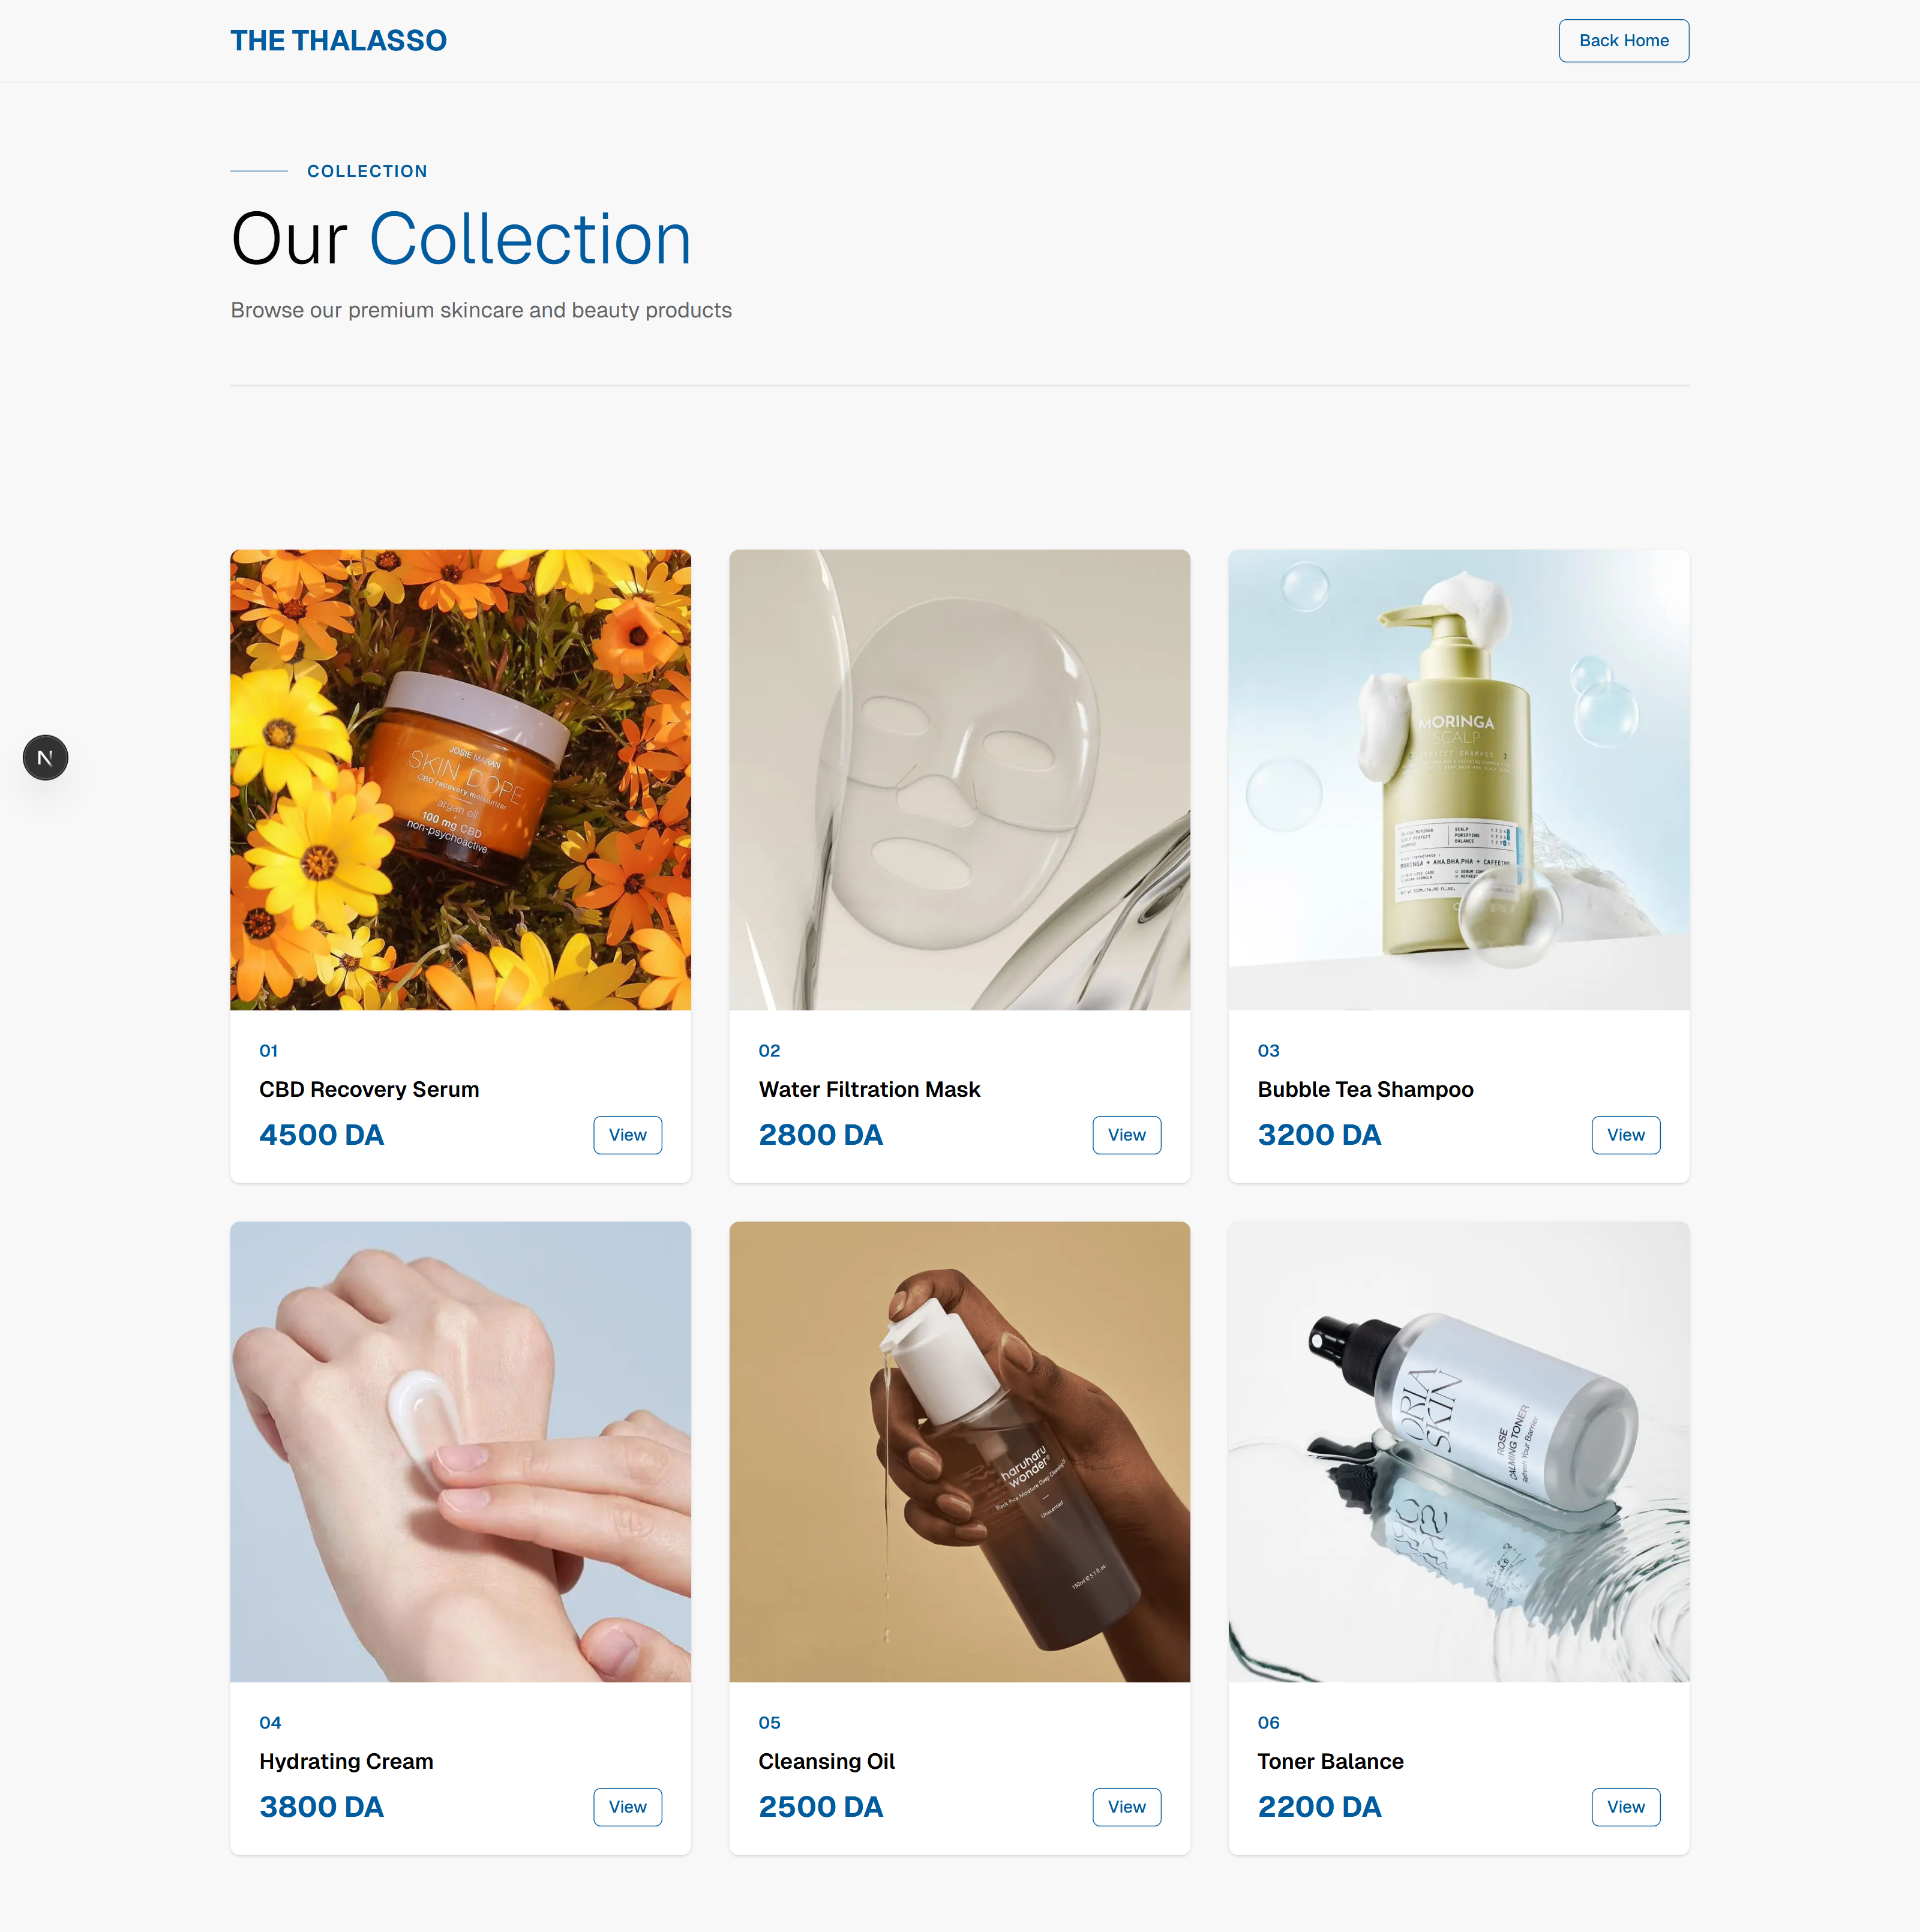Open the rose toner spray bottle image
The height and width of the screenshot is (1932, 1920).
tap(1458, 1452)
